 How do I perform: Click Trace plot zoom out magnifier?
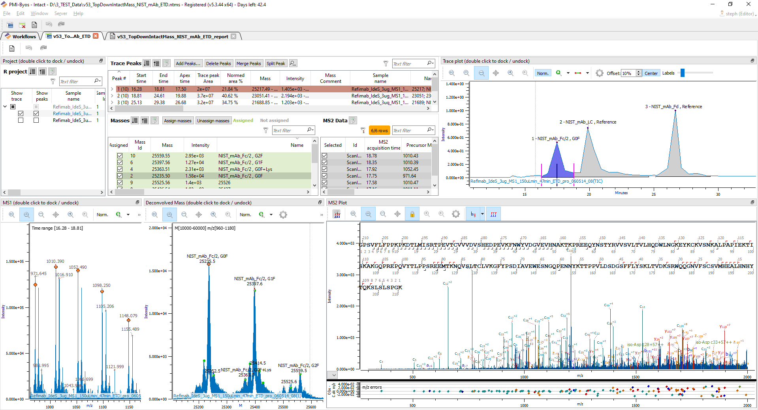481,73
